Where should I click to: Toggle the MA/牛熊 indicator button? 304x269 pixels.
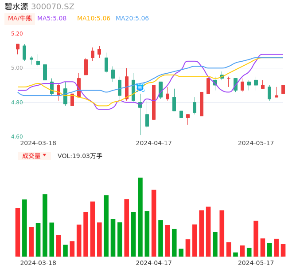click(20, 19)
